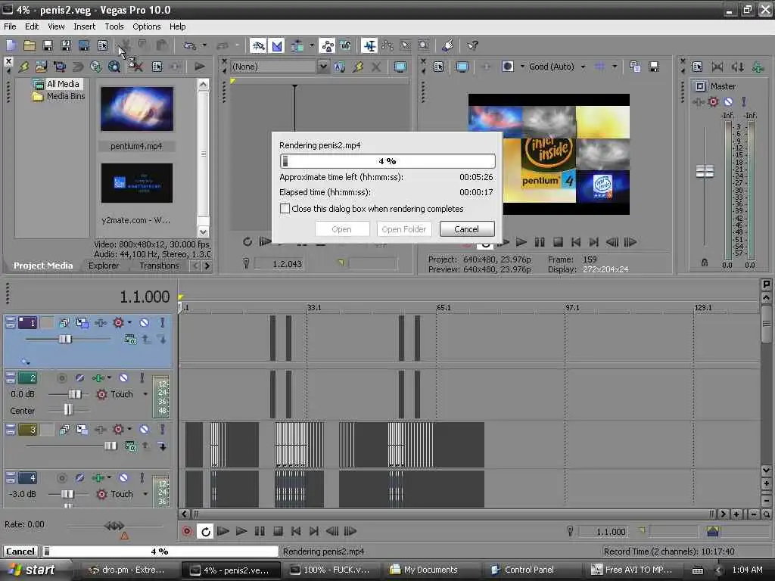
Task: Open track 4 Touch automation dropdown
Action: click(145, 495)
